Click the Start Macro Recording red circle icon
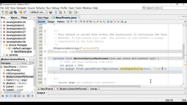The height and width of the screenshot is (105, 187). point(115,22)
